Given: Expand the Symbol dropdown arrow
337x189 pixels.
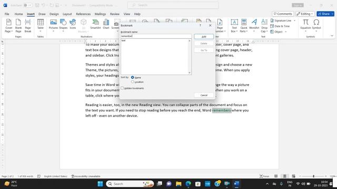Looking at the screenshot, I should [x=316, y=31].
